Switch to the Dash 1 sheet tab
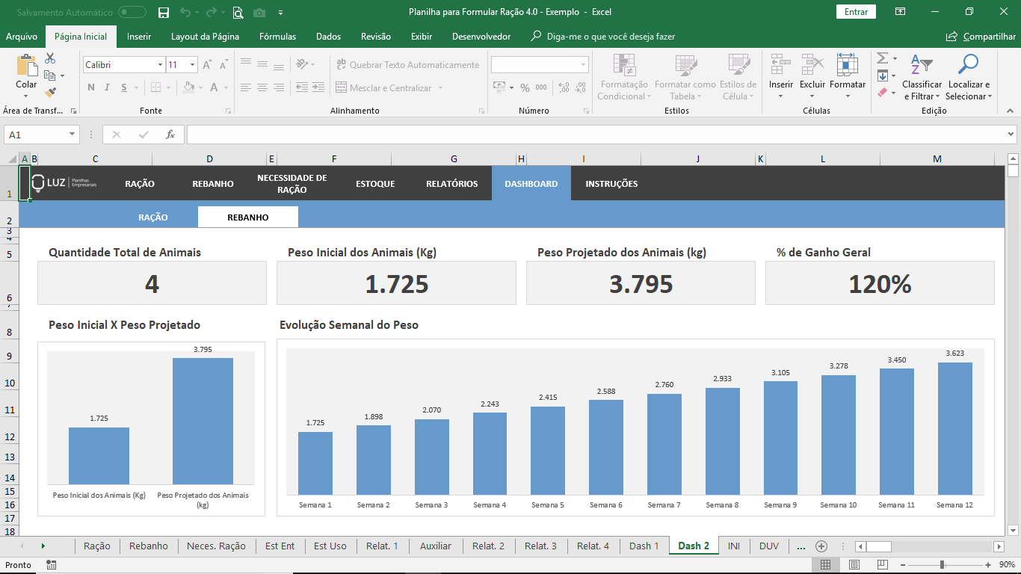Image resolution: width=1021 pixels, height=574 pixels. (x=644, y=546)
